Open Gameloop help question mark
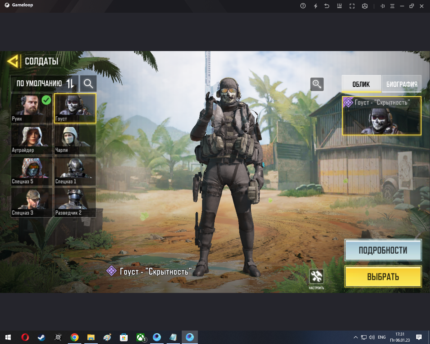This screenshot has height=344, width=430. pos(303,6)
